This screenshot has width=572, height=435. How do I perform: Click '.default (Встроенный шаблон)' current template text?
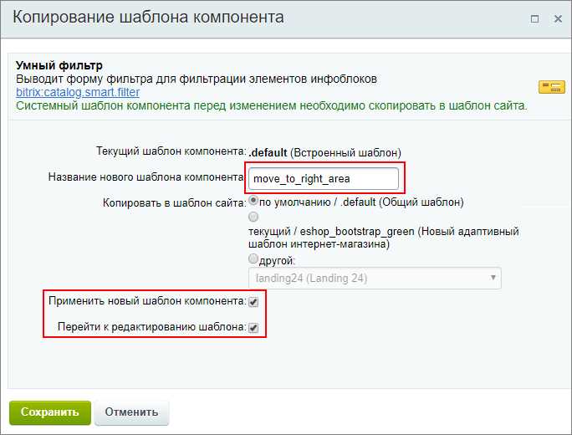(x=324, y=152)
